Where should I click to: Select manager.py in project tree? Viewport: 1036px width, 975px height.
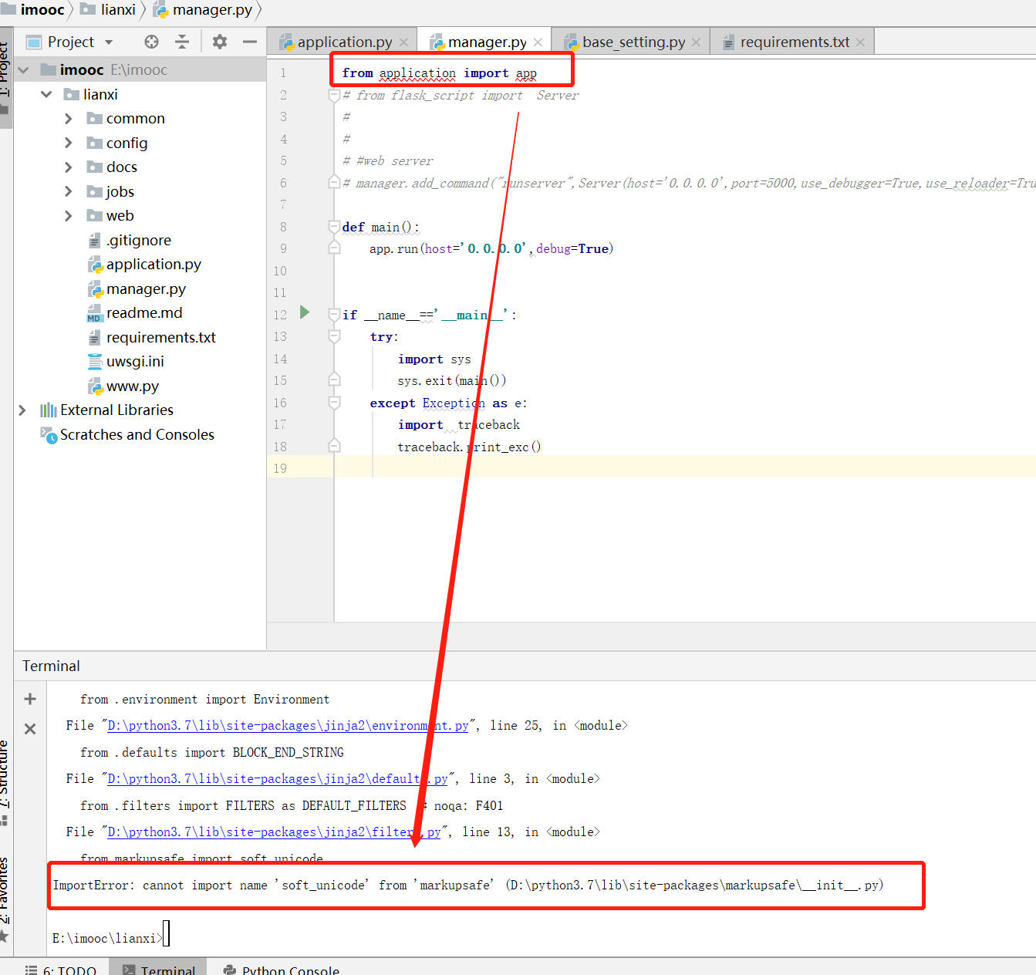point(146,289)
